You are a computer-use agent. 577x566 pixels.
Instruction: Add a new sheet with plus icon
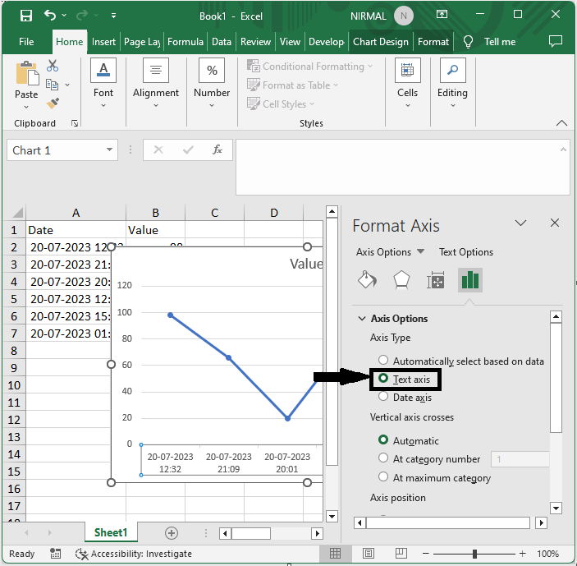tap(172, 533)
